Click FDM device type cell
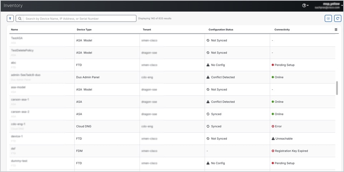This screenshot has height=172, width=344. pos(79,151)
